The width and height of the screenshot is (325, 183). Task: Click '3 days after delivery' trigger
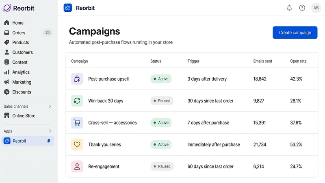click(x=207, y=79)
